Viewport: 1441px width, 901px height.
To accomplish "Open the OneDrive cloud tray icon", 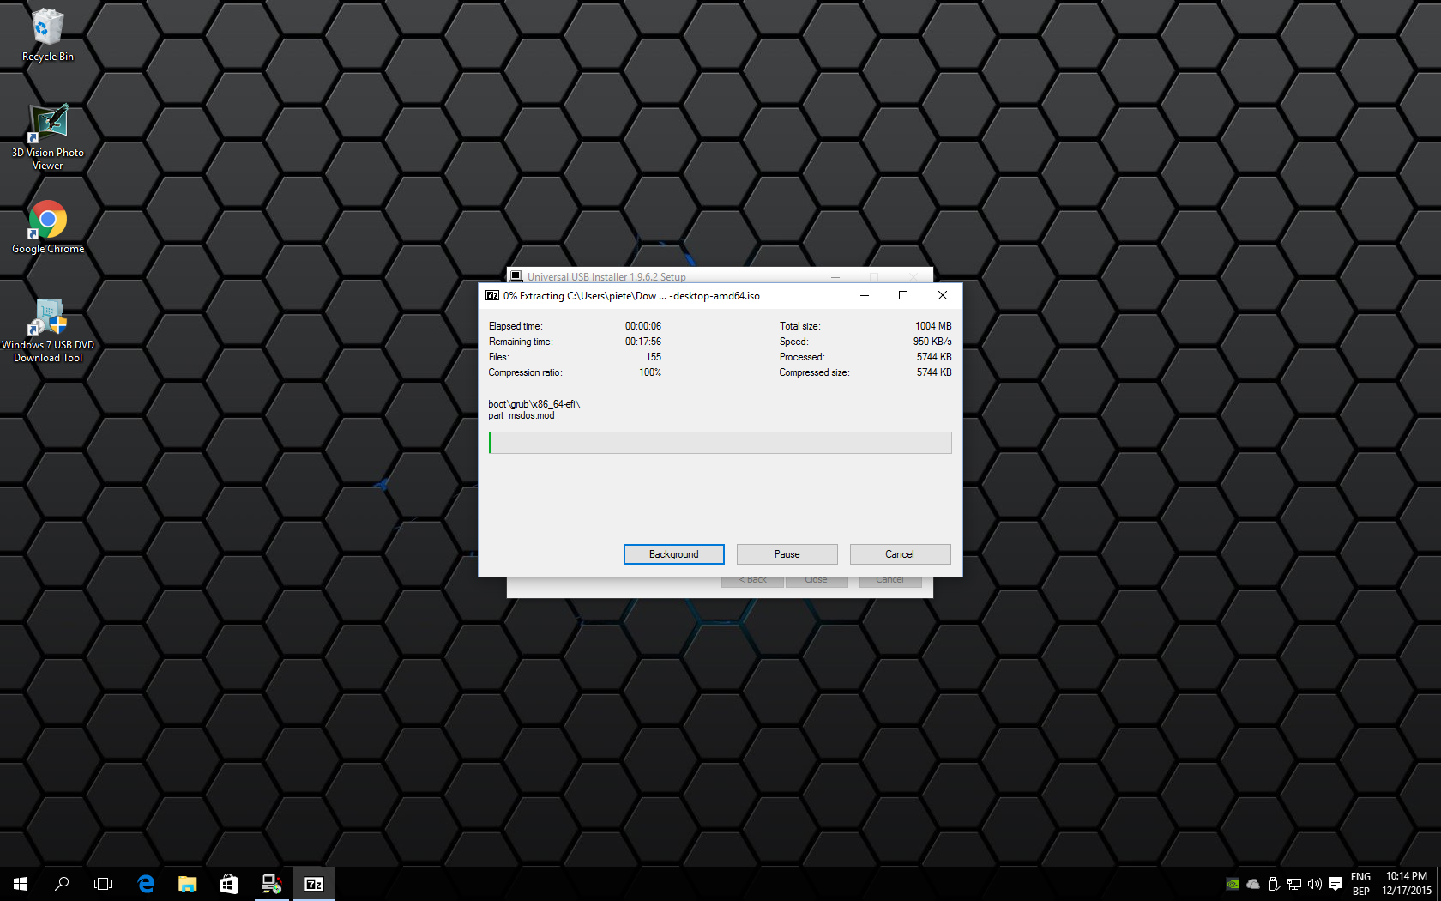I will click(x=1253, y=884).
